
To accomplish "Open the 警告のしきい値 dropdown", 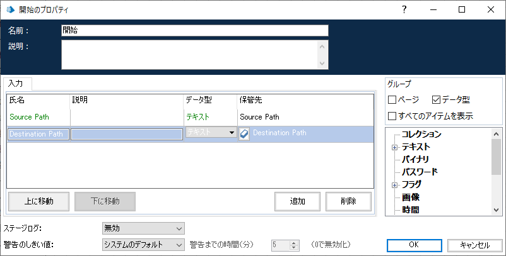I will click(x=143, y=245).
